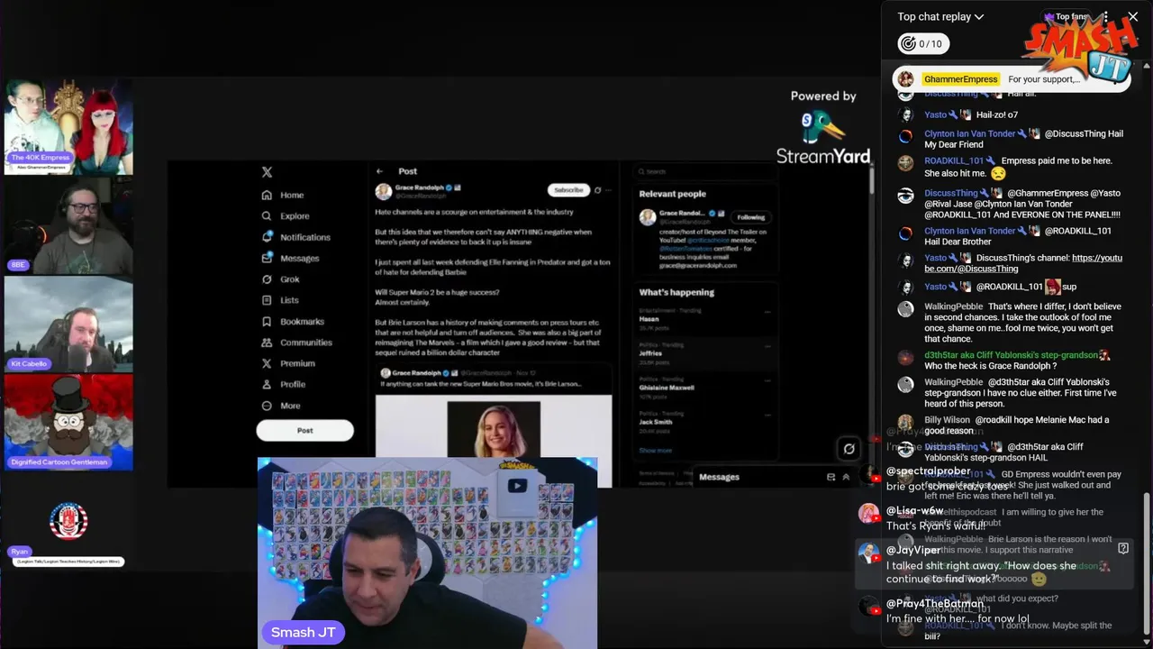Open Grace Randolph's avatar on the post
The width and height of the screenshot is (1153, 649).
tap(383, 191)
